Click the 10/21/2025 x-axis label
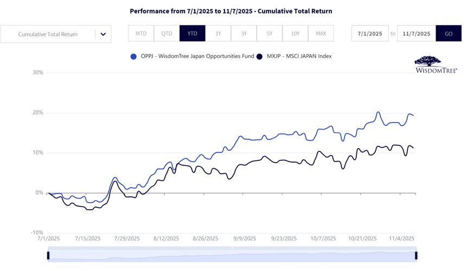 [x=362, y=238]
